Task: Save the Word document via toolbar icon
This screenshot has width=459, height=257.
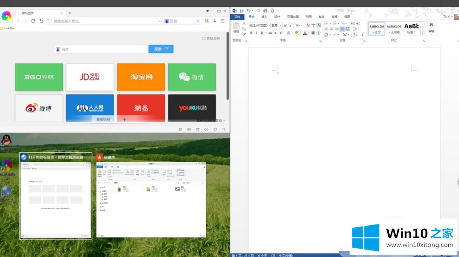Action: tap(242, 11)
